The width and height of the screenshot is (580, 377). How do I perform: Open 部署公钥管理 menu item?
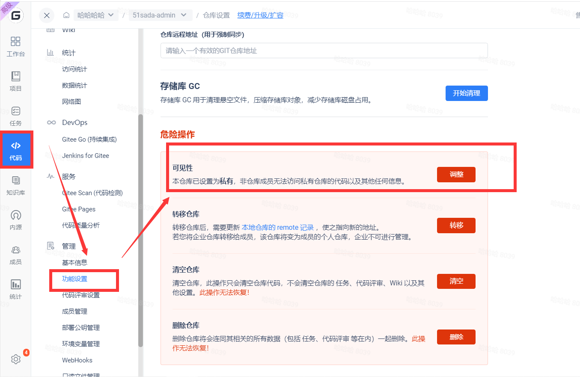point(81,328)
